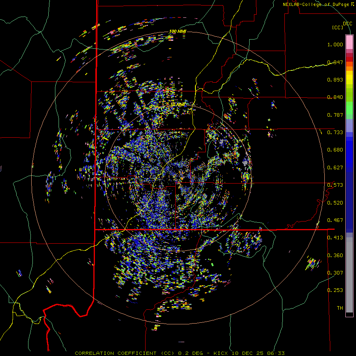Click the 0.2 DEG elevation text
The height and width of the screenshot is (356, 356).
point(190,353)
